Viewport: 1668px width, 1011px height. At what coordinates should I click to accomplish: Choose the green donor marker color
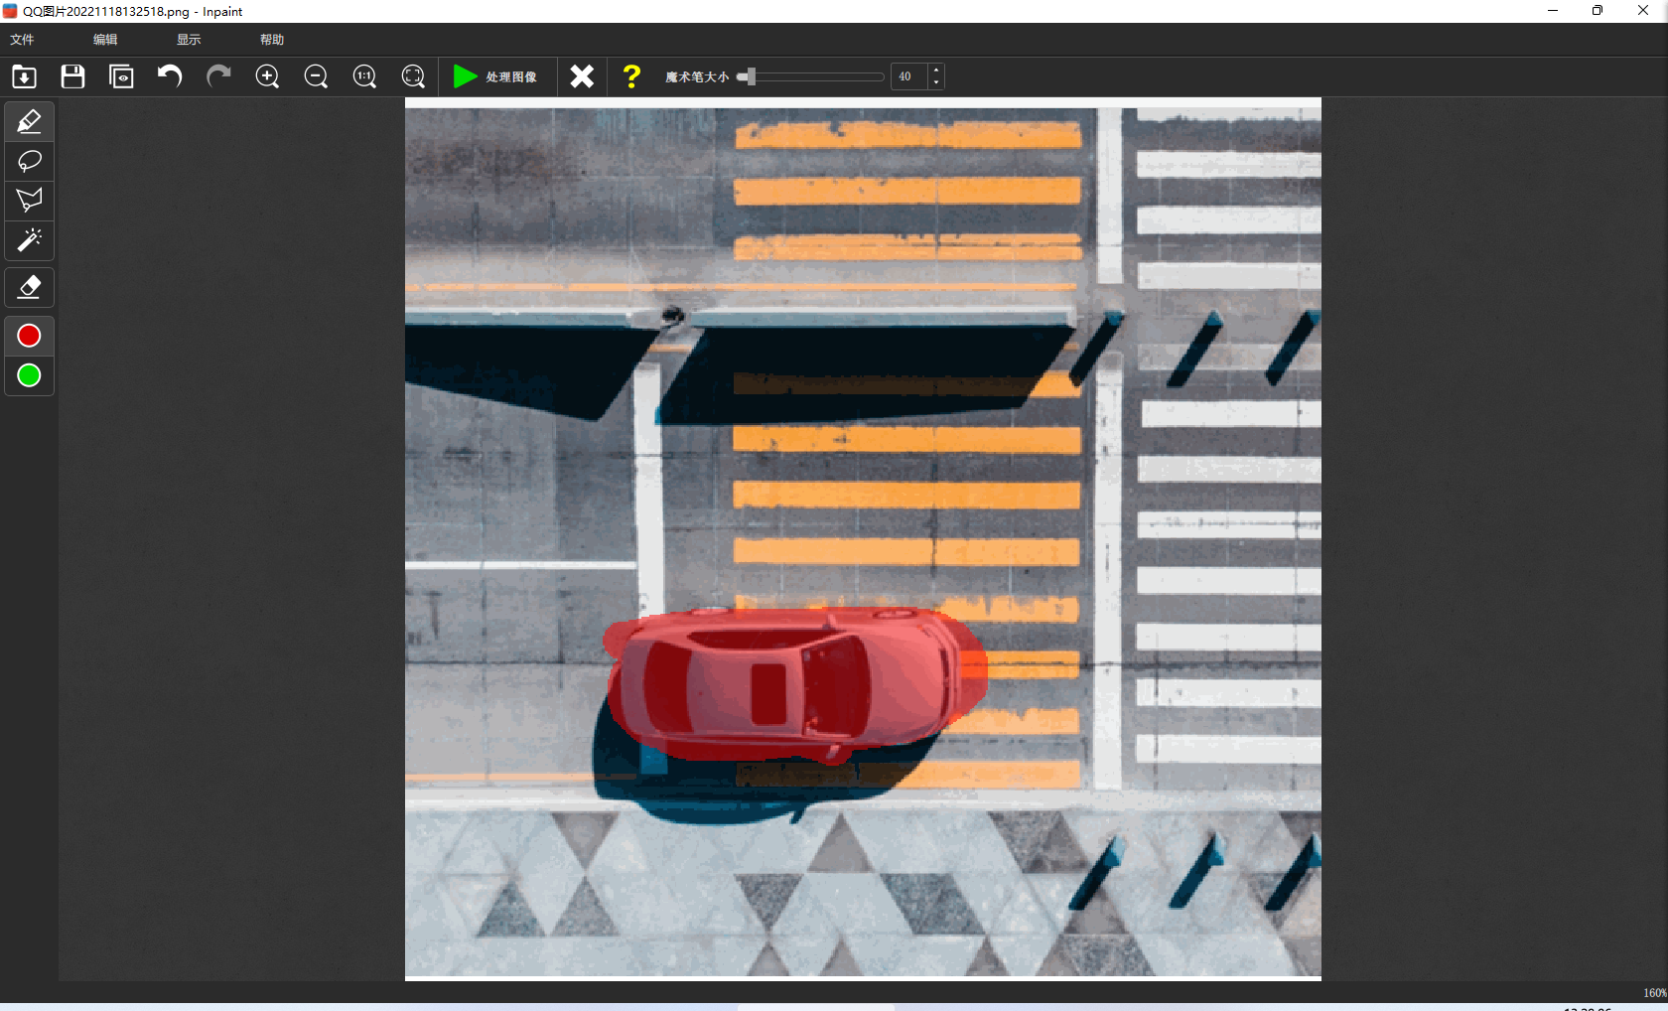pos(29,376)
